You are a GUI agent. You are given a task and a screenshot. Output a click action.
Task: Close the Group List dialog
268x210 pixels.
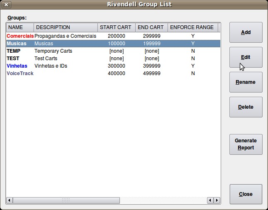coord(246,194)
